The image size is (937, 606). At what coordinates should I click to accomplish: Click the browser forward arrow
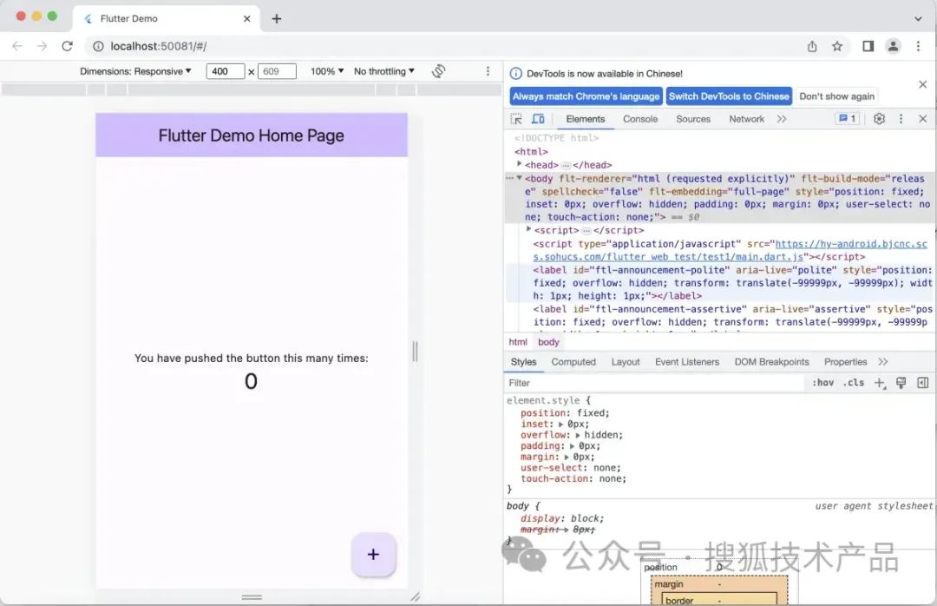(42, 46)
